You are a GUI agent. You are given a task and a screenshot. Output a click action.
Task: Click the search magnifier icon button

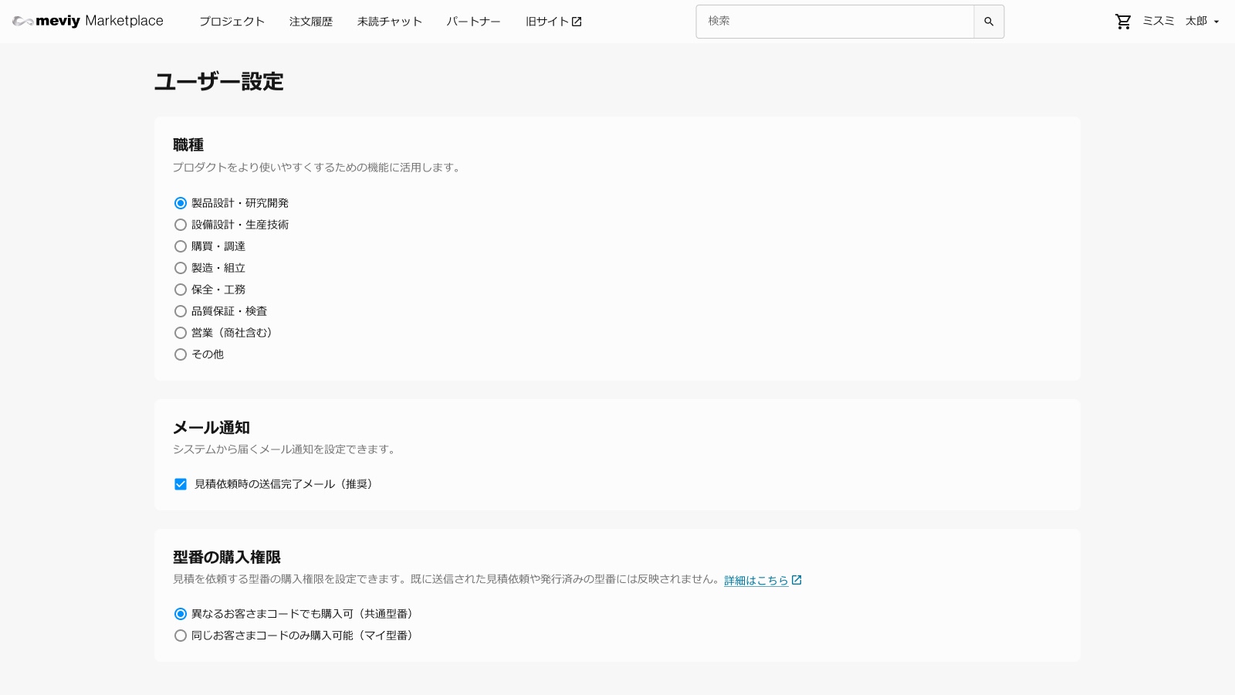coord(989,22)
